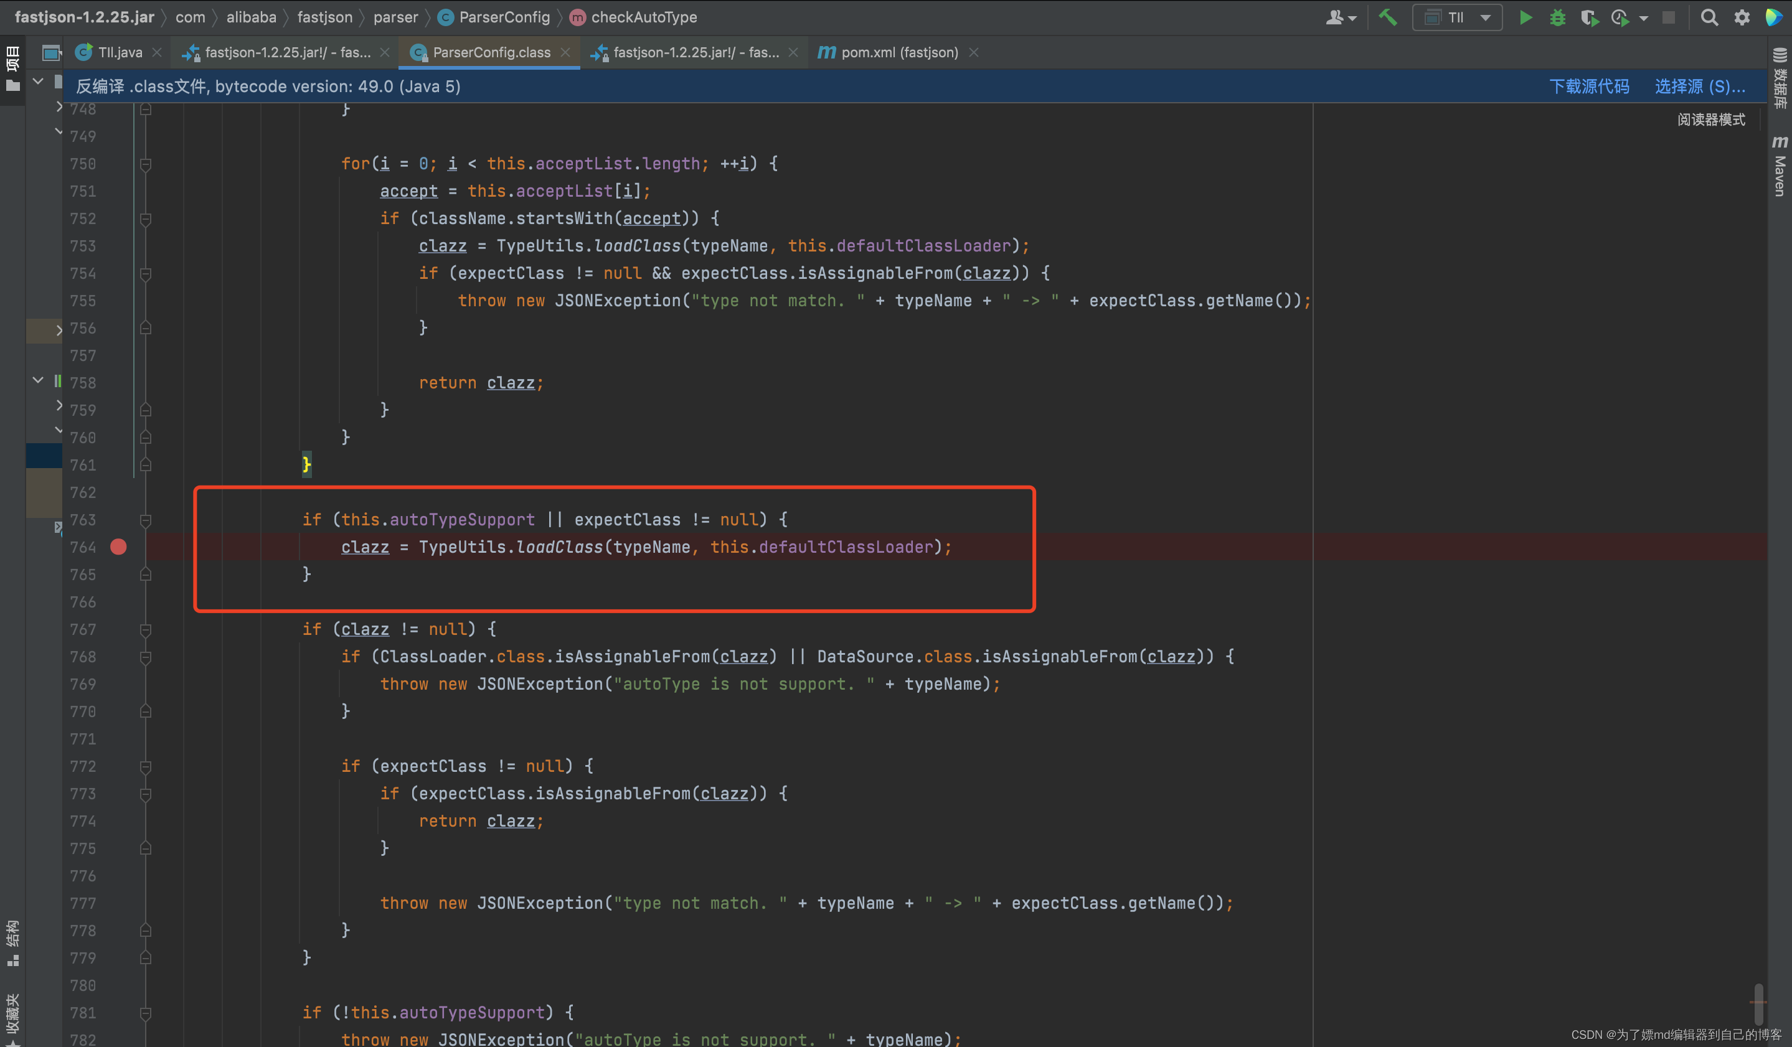The image size is (1792, 1047).
Task: Click fastjson-1.2.25.jar in the breadcrumb
Action: [x=84, y=17]
